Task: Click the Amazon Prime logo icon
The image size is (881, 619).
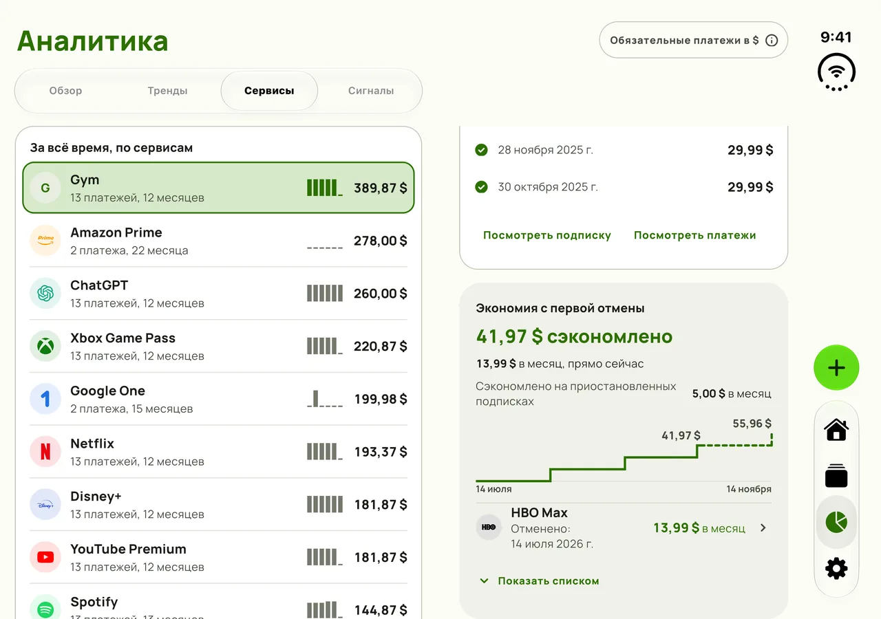Action: [x=45, y=241]
